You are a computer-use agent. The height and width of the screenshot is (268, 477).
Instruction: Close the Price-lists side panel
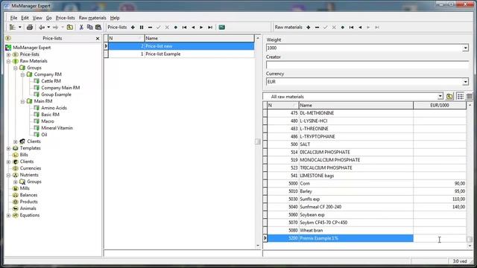tap(98, 39)
